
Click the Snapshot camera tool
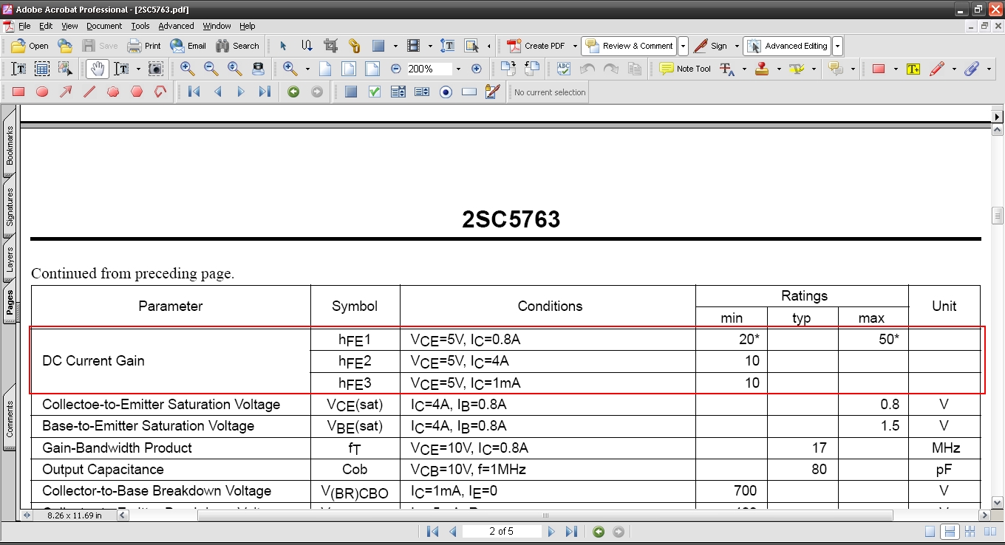tap(155, 69)
